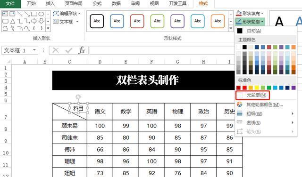
Task: Click the cancel X in formula bar
Action: coord(56,50)
